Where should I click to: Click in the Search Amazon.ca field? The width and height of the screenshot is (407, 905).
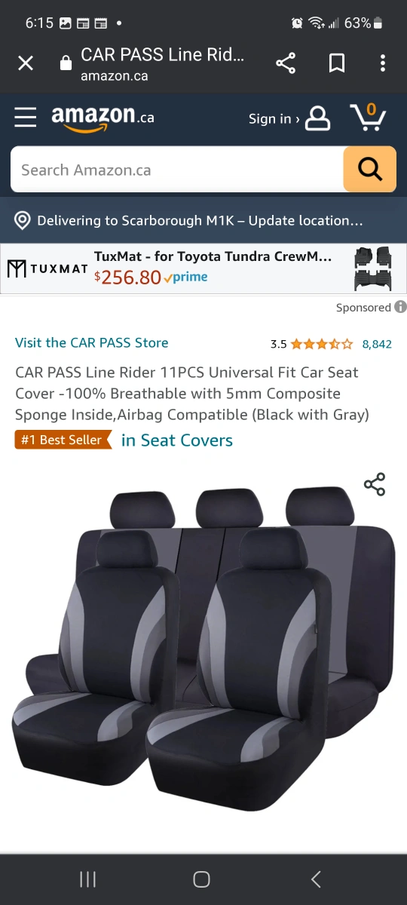pos(176,170)
